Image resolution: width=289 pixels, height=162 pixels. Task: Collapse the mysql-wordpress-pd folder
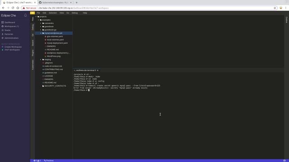[41, 33]
